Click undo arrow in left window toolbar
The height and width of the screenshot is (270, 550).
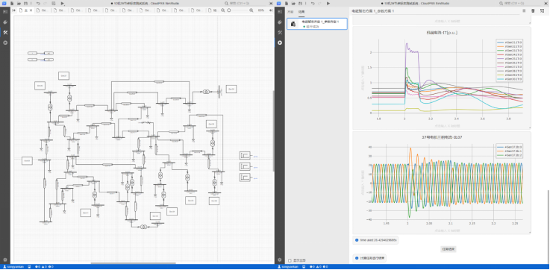[38, 4]
